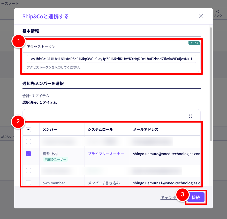Click shingo.uemura+1@oned-technologies email cell

[x=167, y=183]
